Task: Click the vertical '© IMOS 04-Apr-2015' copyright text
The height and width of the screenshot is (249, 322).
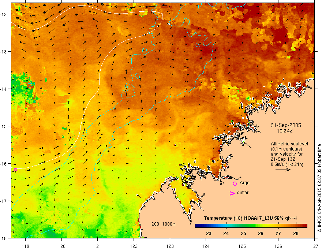Action: click(x=319, y=188)
